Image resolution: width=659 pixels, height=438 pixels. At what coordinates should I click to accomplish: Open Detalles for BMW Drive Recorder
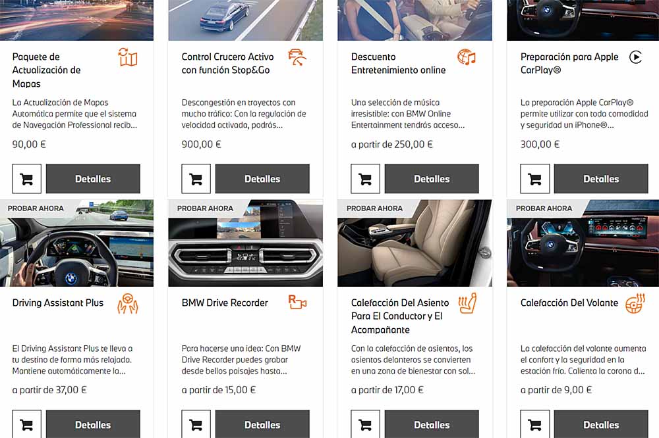(x=262, y=424)
